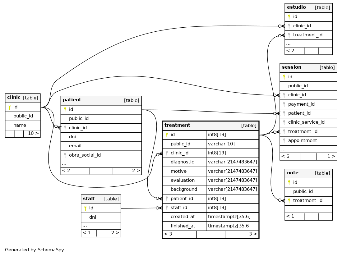Click the key icon beside session patient_id
This screenshot has height=256, width=342.
[284, 113]
